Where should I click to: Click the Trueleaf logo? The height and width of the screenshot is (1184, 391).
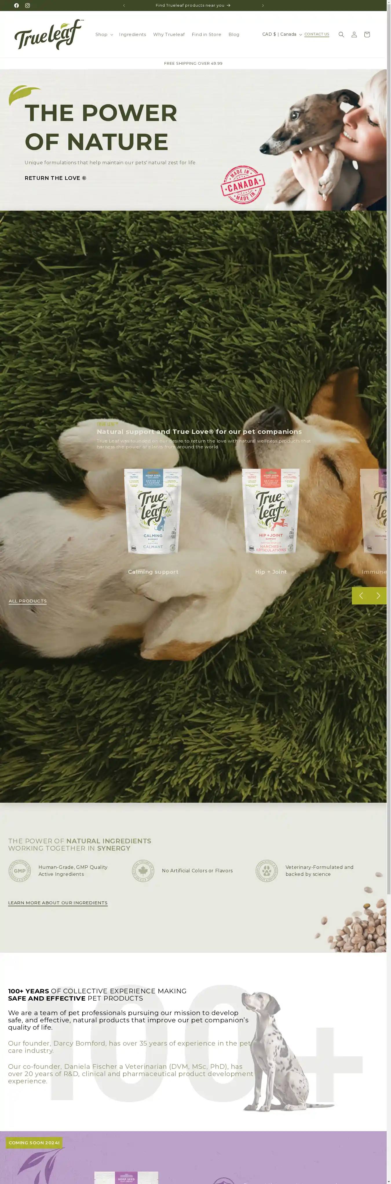[x=49, y=35]
